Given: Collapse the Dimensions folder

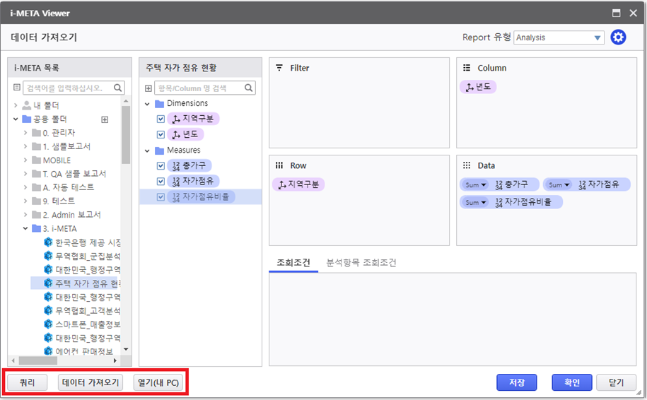Looking at the screenshot, I should point(148,104).
